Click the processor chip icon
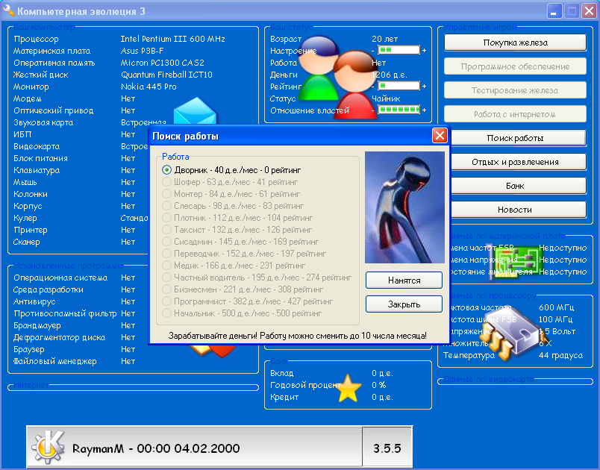This screenshot has height=470, width=600. pos(513,333)
